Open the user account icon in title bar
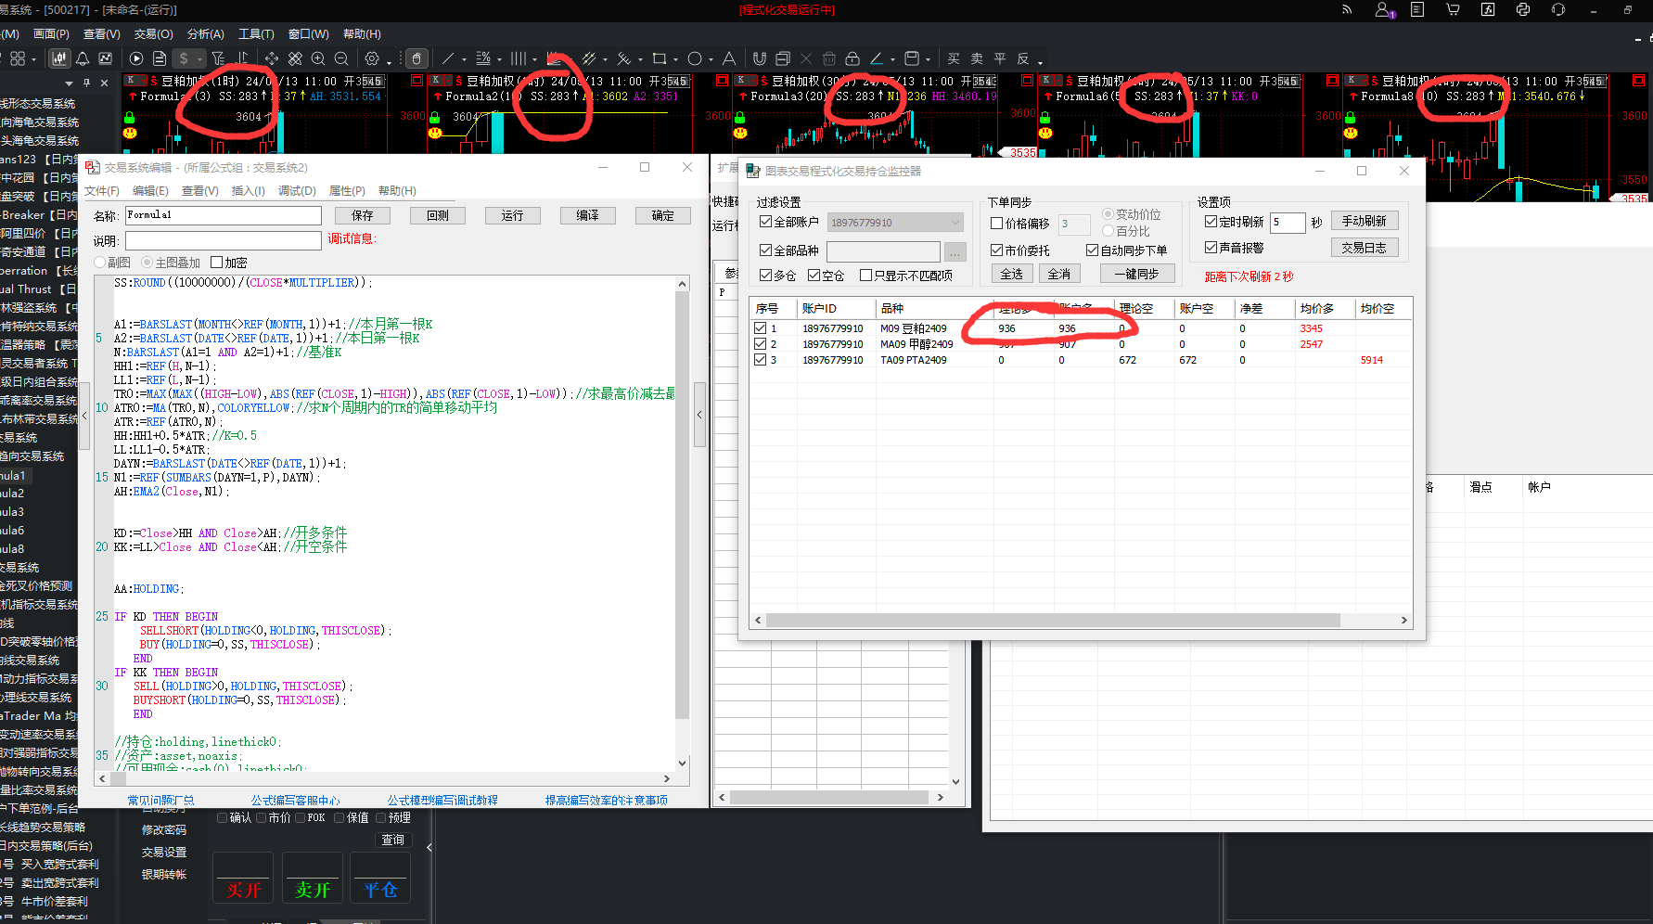Screen dimensions: 1653x924 tap(1383, 9)
